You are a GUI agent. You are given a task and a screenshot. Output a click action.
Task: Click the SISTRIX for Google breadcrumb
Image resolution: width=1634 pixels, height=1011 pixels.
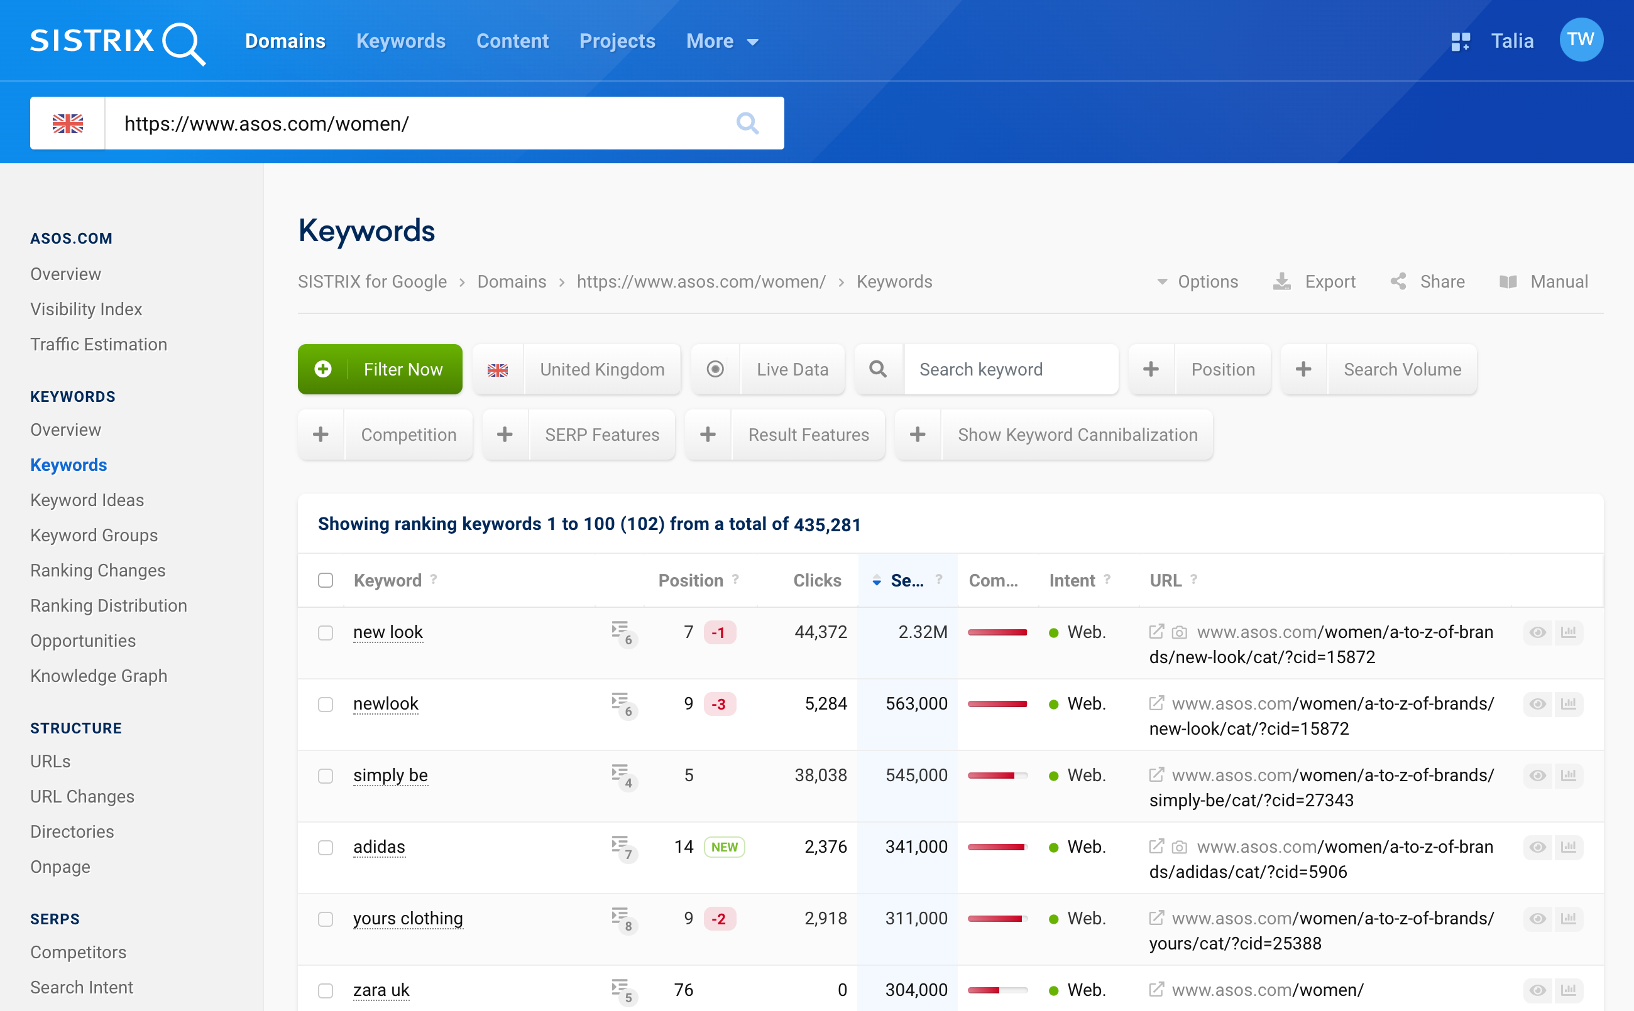[x=372, y=281]
